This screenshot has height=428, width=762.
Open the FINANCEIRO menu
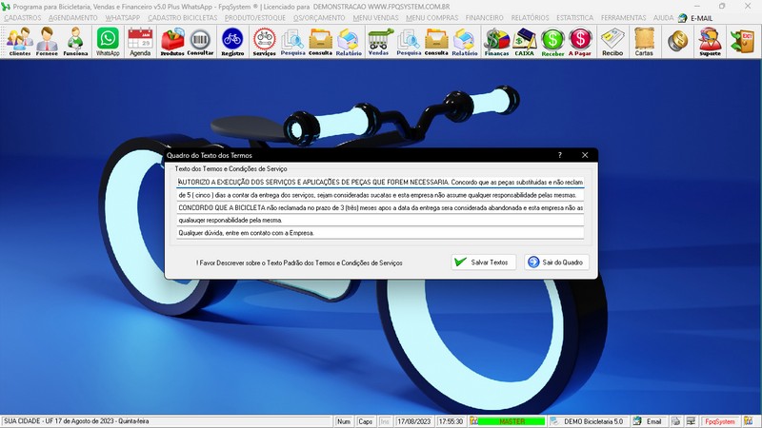coord(485,18)
